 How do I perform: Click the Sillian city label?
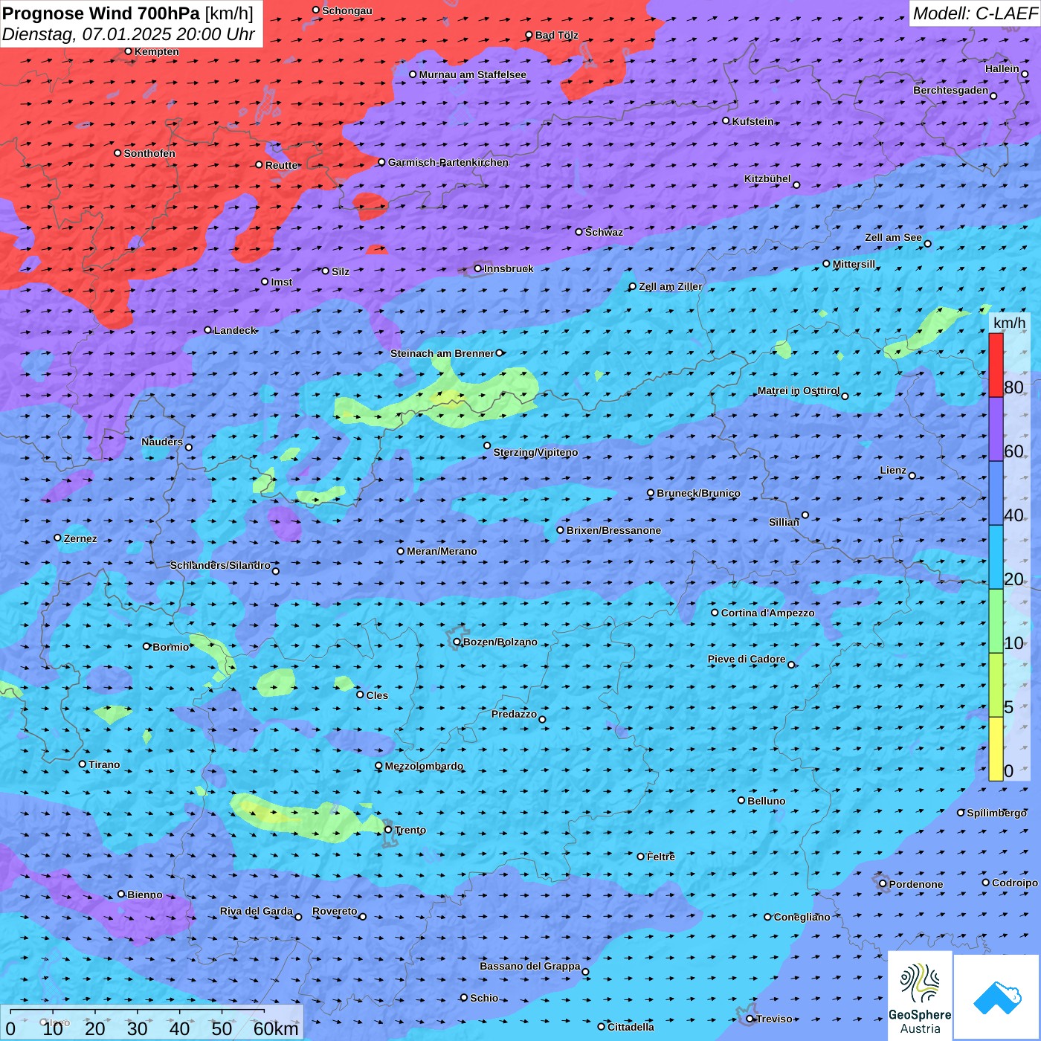[784, 522]
